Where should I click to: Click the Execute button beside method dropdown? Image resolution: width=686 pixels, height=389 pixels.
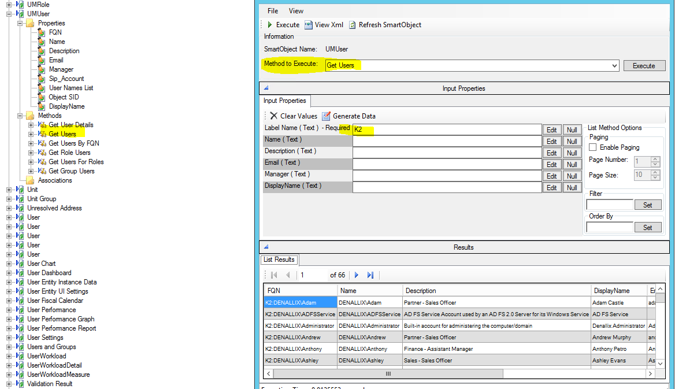coord(644,66)
